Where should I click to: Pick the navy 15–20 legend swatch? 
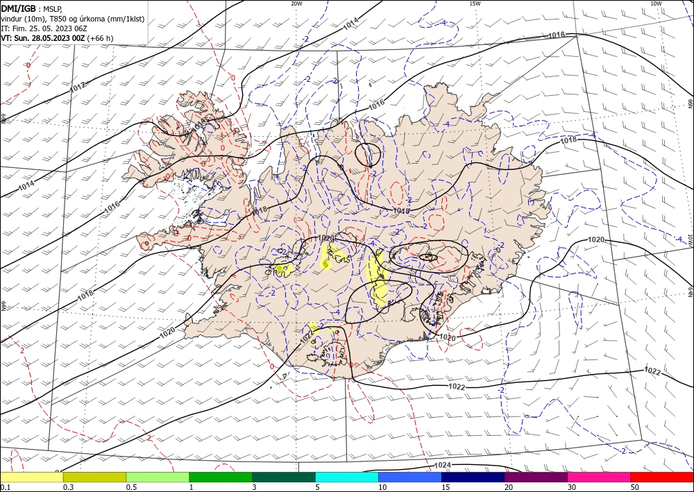point(473,477)
